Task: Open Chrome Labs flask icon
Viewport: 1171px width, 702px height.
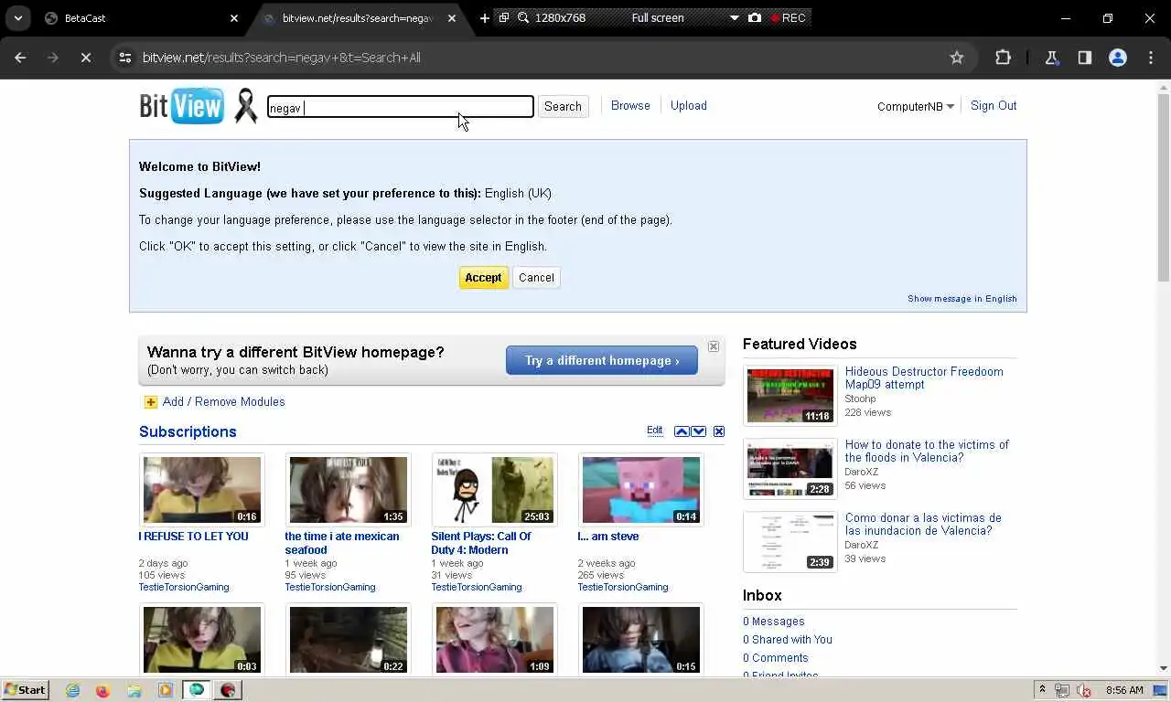Action: (x=1051, y=58)
